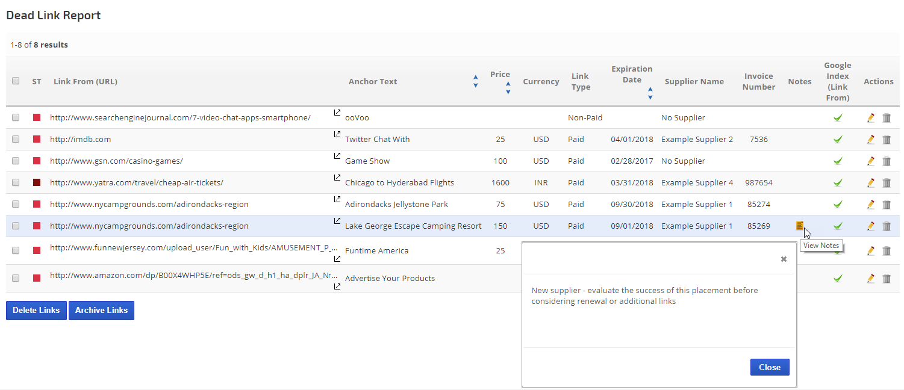Open the View Notes icon for Lake George row
The height and width of the screenshot is (390, 904).
(x=800, y=226)
